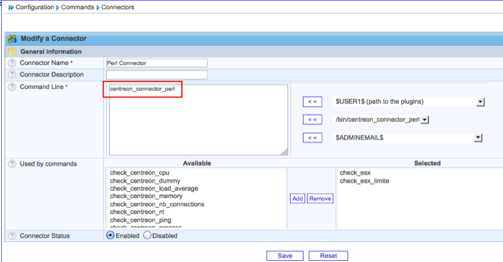Click the General information section icon
Viewport: 503px width, 262px height.
(12, 51)
